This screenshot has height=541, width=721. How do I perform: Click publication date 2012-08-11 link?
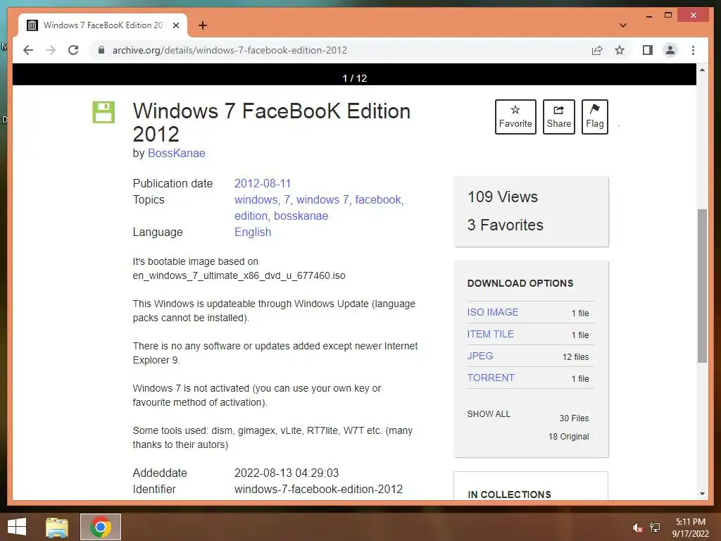263,184
